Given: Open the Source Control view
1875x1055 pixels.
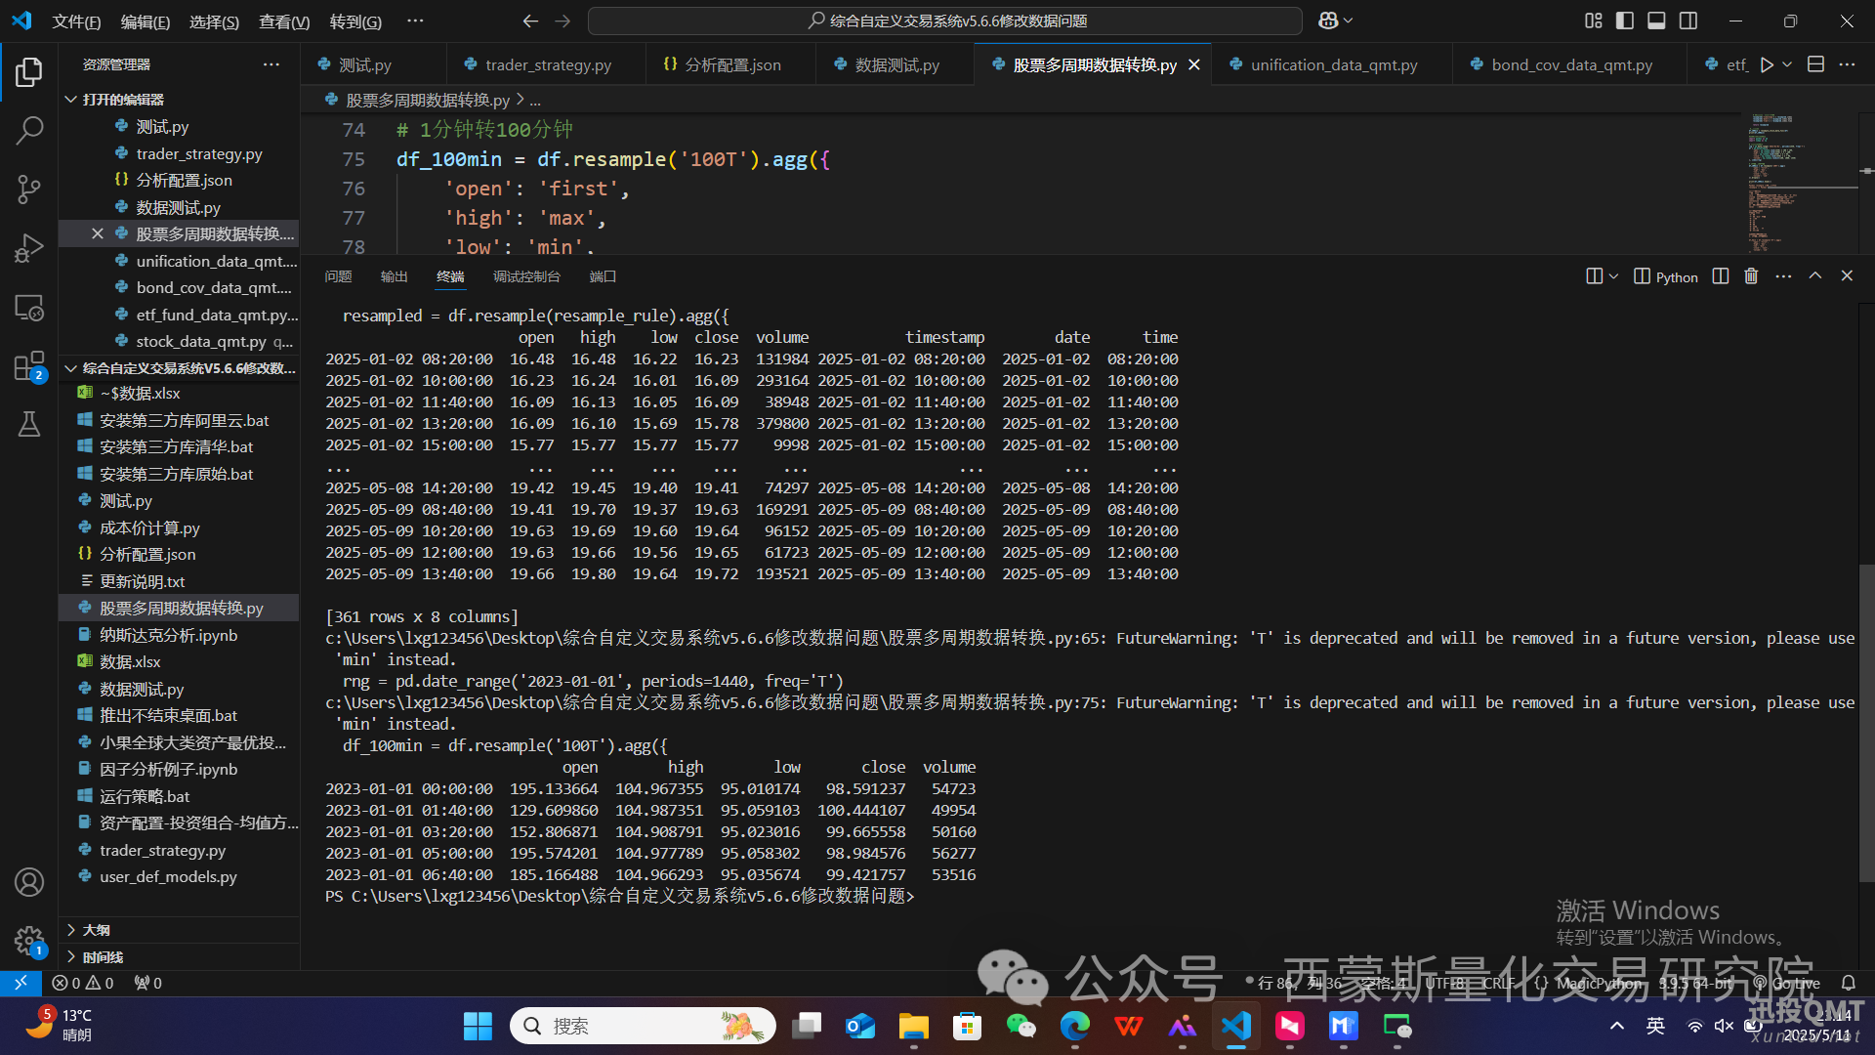Looking at the screenshot, I should (x=29, y=190).
